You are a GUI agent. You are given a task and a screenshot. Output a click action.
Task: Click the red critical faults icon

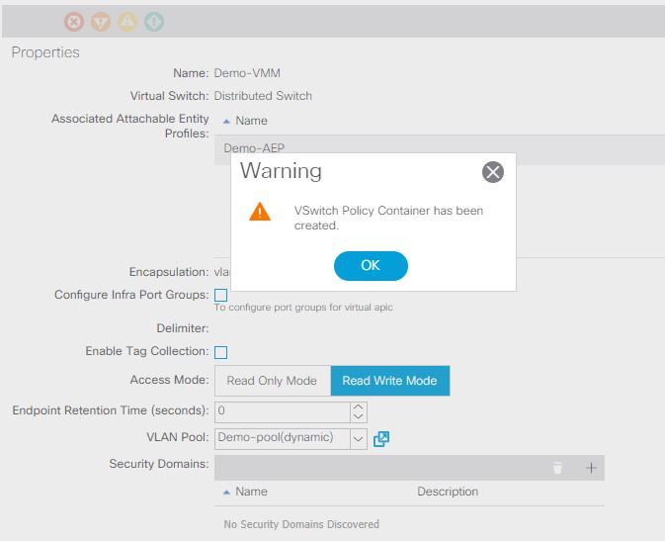pyautogui.click(x=74, y=21)
